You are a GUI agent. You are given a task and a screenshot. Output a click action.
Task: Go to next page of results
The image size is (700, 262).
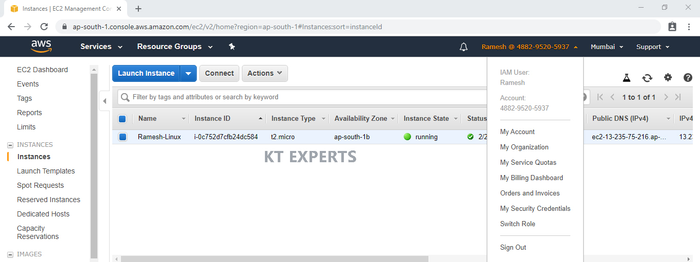[x=666, y=97]
